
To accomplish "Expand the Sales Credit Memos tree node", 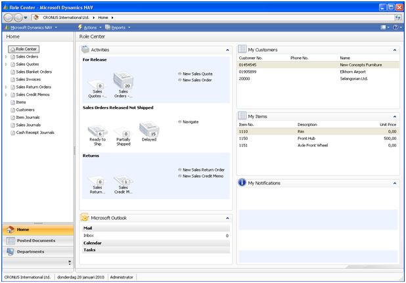I will 6,95.
